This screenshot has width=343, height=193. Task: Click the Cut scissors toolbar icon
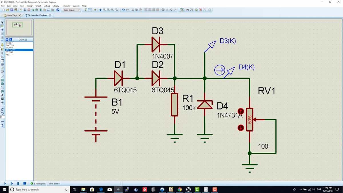click(x=133, y=10)
